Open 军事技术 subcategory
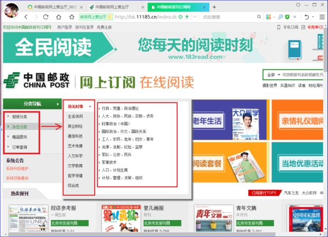The height and width of the screenshot is (237, 328). (109, 162)
